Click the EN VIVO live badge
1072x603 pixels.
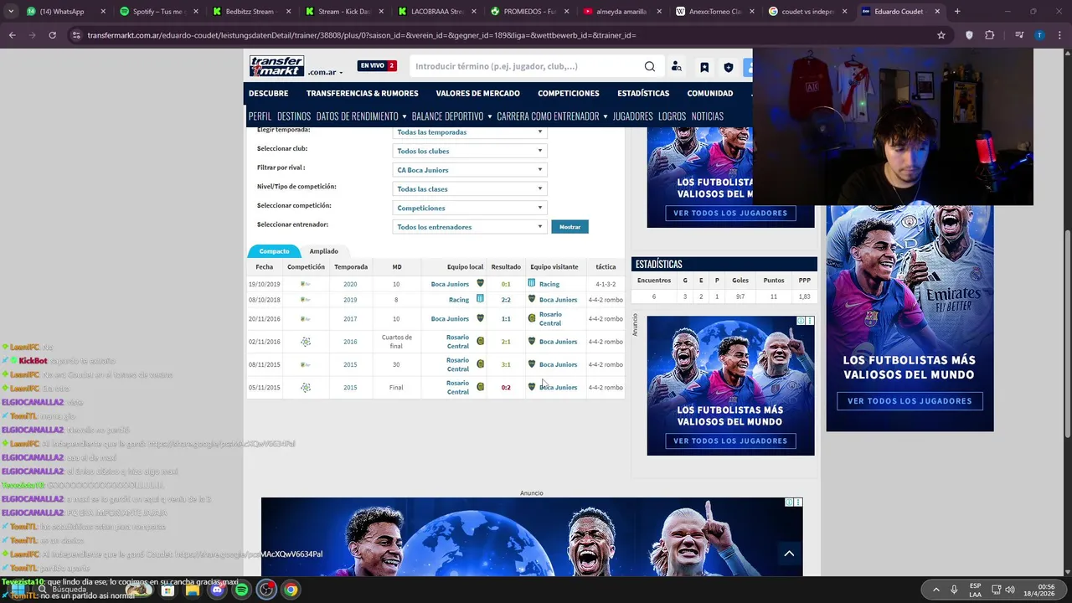click(377, 65)
